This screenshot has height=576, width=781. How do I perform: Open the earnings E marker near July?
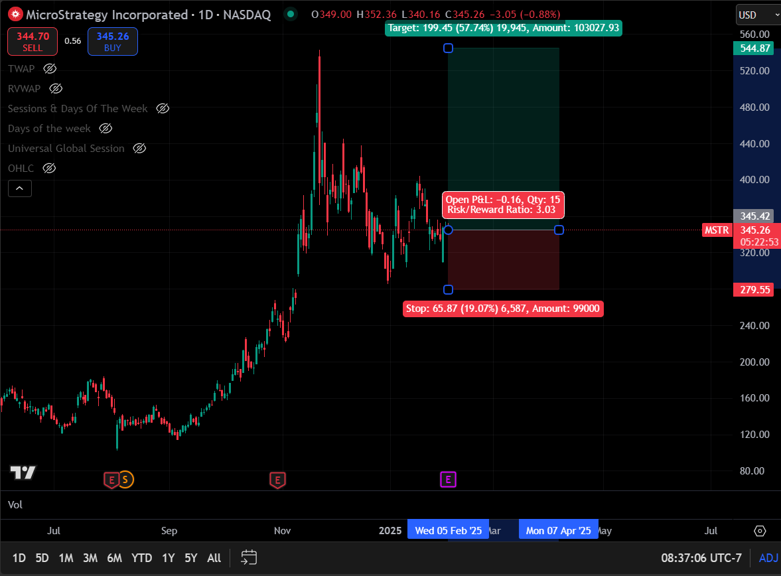point(111,480)
